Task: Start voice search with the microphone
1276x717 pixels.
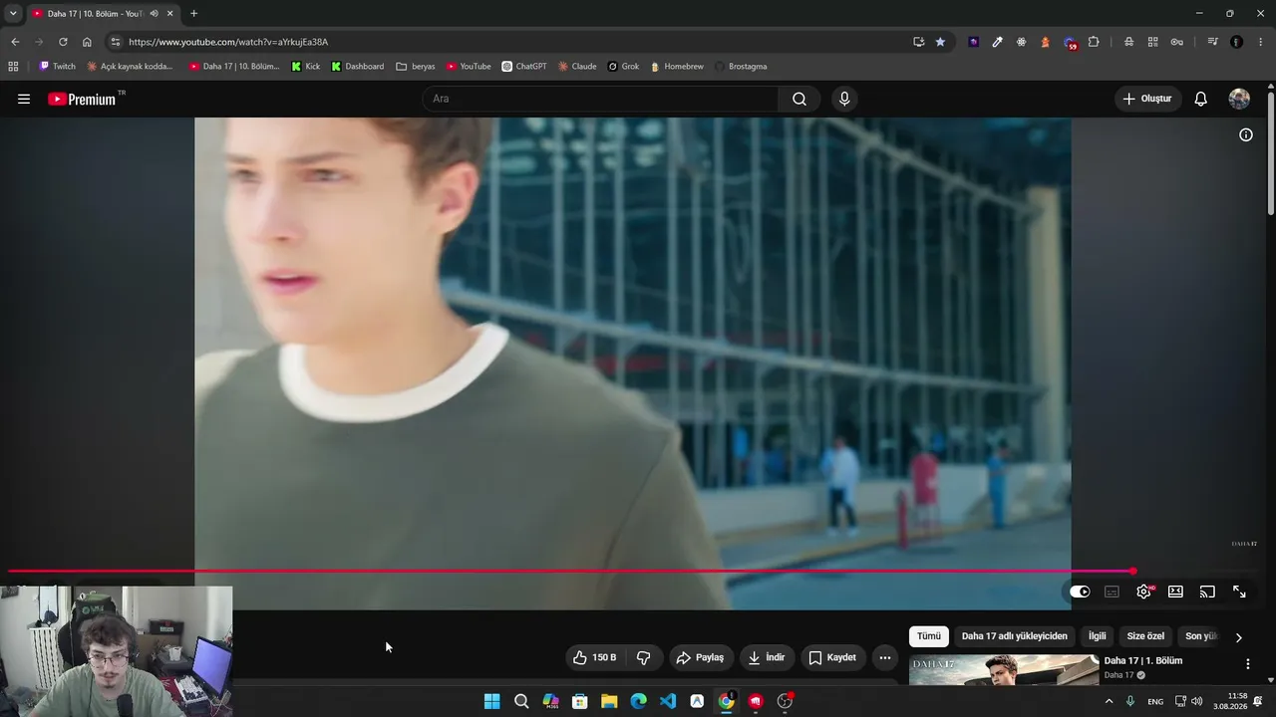Action: (x=844, y=99)
